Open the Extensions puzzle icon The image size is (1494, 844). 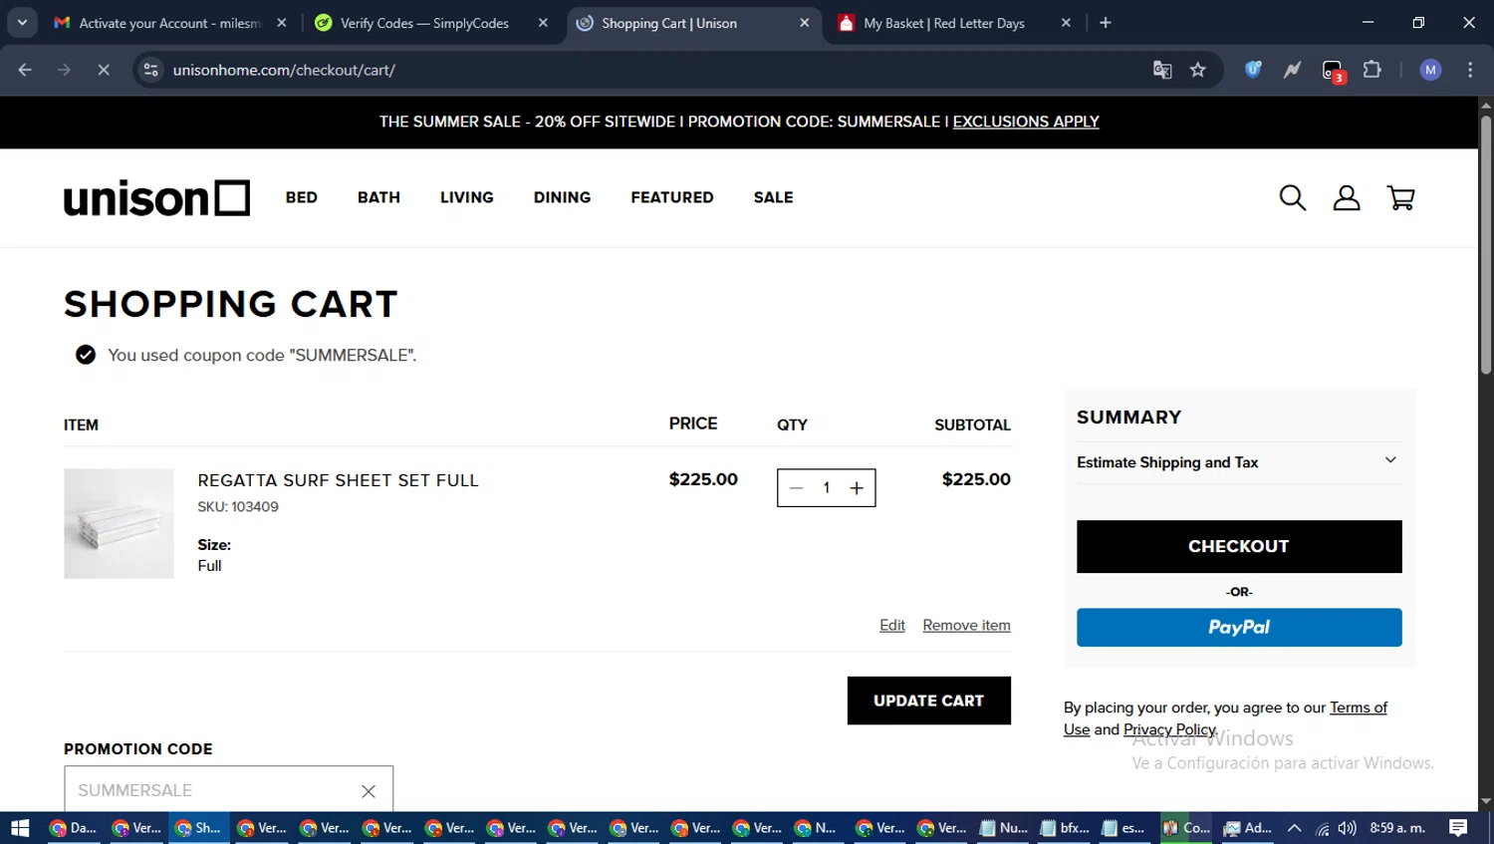click(x=1372, y=70)
